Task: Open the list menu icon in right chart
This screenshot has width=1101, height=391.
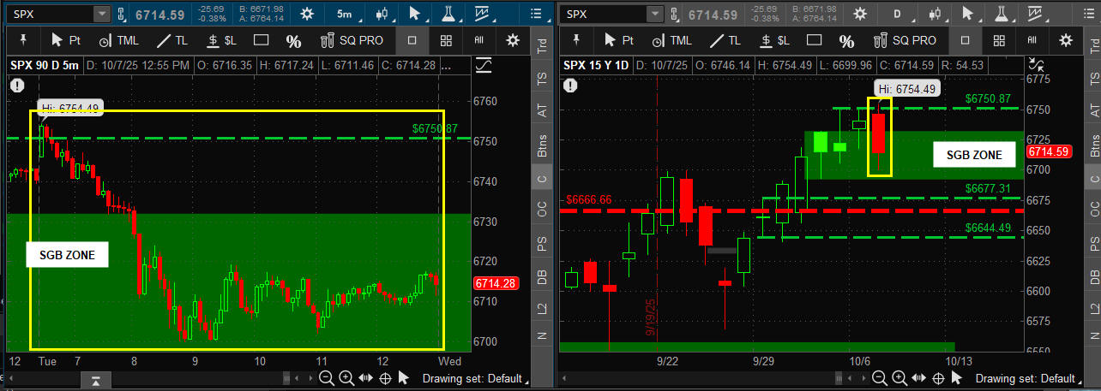Action: pos(1088,14)
